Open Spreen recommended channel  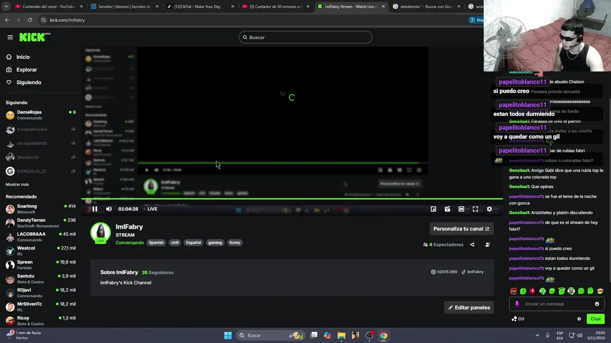pyautogui.click(x=41, y=264)
